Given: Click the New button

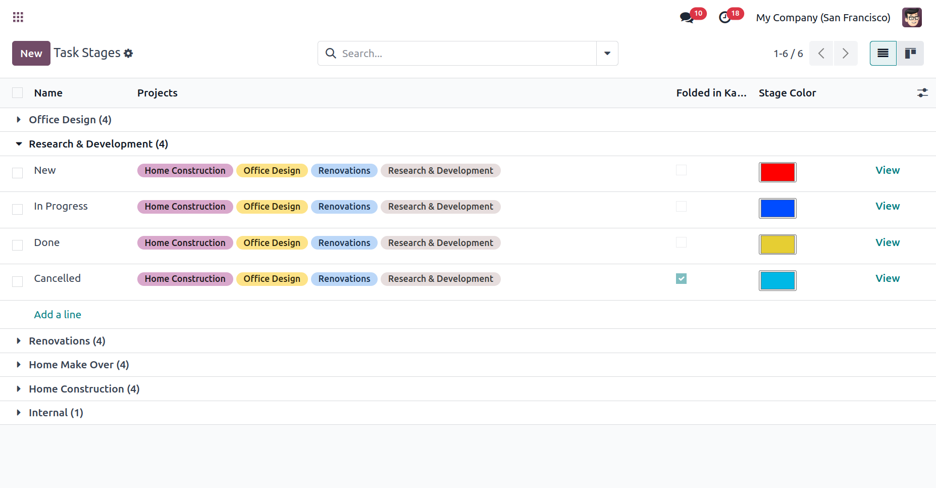Looking at the screenshot, I should tap(31, 54).
